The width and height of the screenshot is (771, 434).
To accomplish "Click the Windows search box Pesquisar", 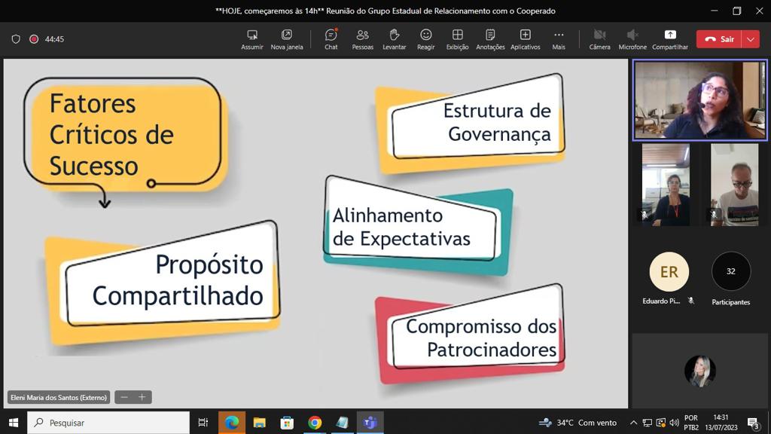I will click(x=108, y=423).
